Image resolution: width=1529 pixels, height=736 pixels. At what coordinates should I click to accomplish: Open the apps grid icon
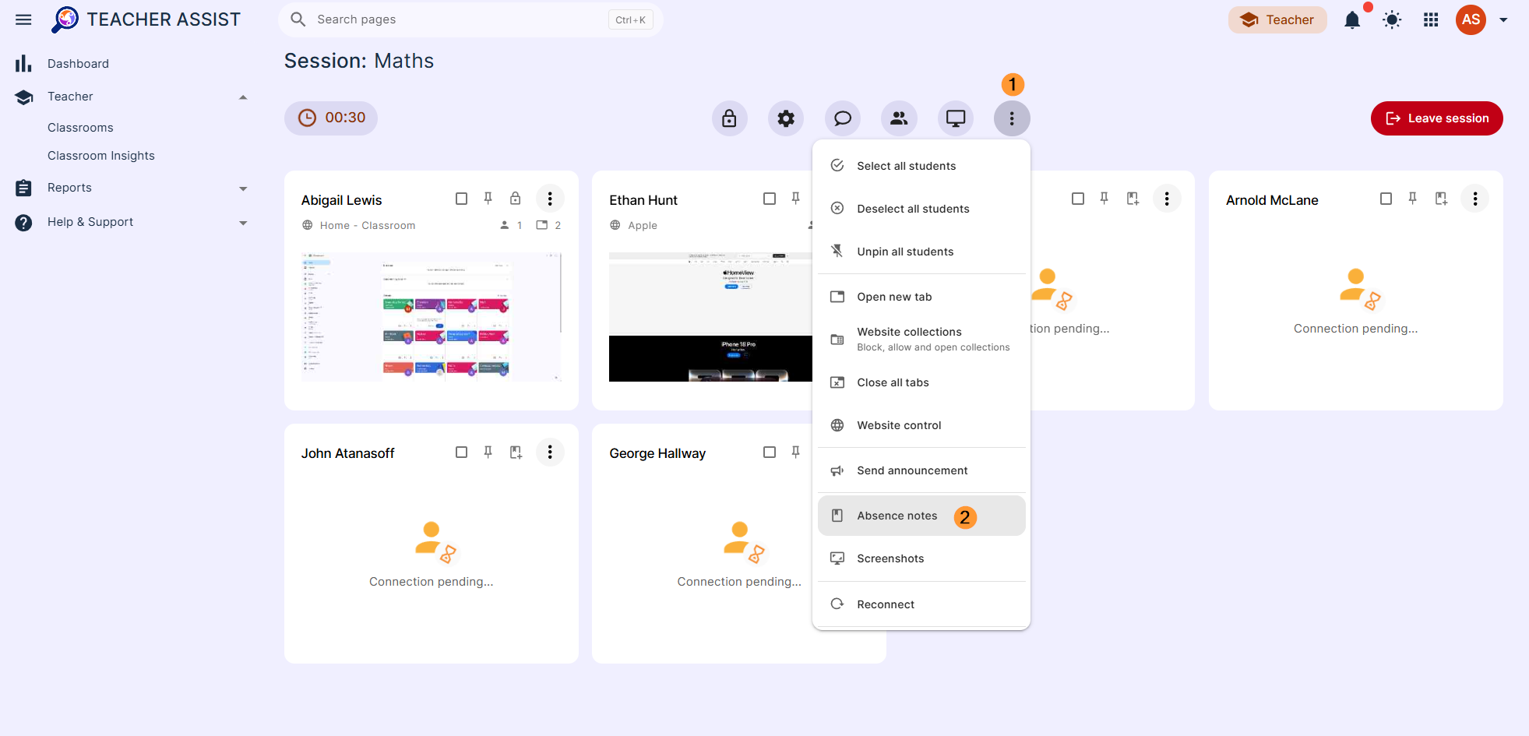click(1431, 20)
